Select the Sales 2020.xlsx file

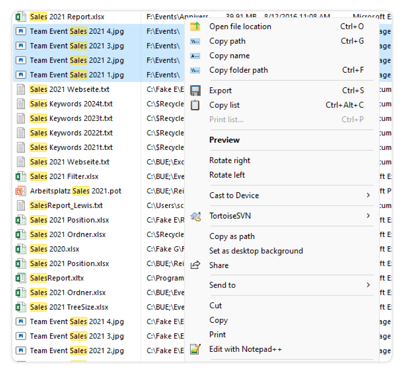click(55, 249)
